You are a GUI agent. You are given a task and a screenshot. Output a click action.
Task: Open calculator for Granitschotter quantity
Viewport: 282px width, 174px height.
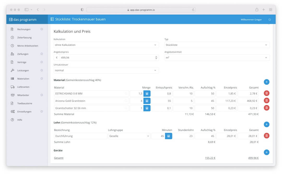[x=147, y=108]
